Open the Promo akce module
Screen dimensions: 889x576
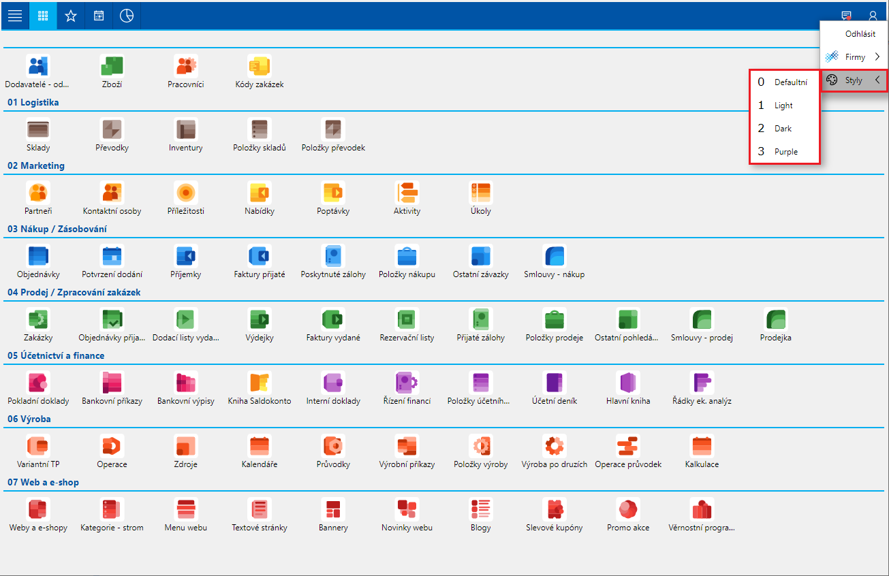click(628, 514)
